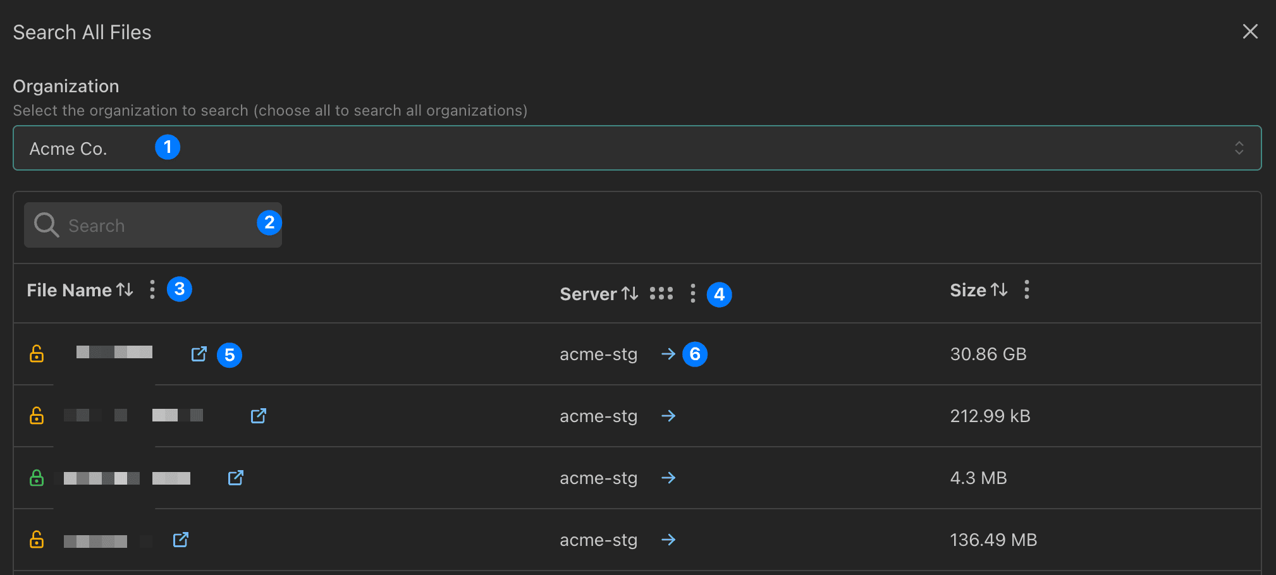Click server arrow in the 136.49 MB row

pyautogui.click(x=668, y=540)
